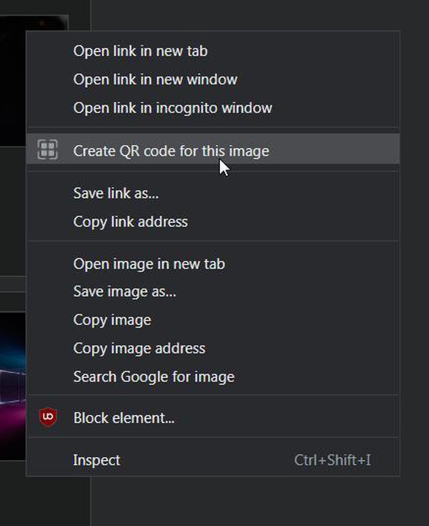Open image in new tab
429x526 pixels.
click(149, 264)
